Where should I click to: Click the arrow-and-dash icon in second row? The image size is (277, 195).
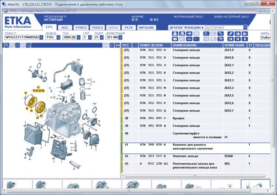tap(196, 39)
